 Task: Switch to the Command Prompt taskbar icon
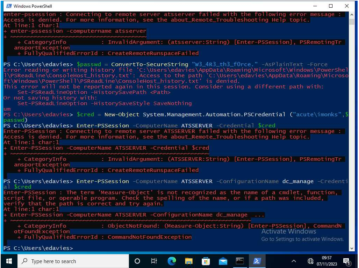[240, 261]
